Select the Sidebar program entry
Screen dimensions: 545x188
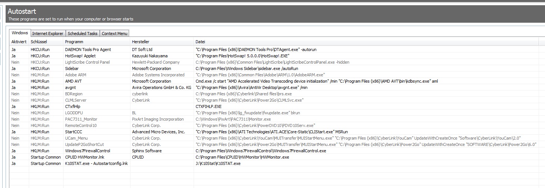click(72, 68)
